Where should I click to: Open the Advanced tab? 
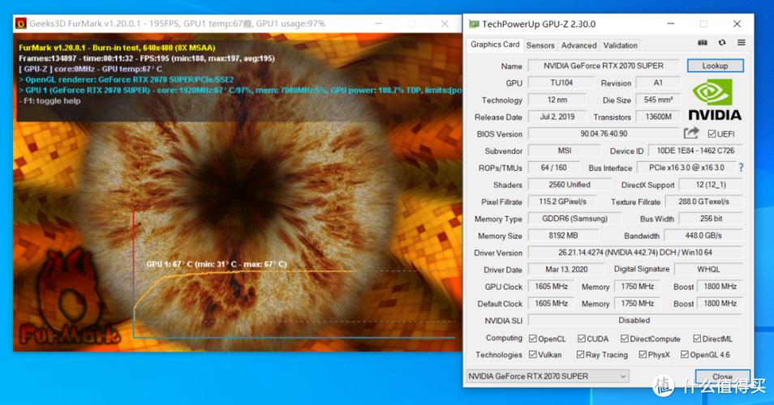pyautogui.click(x=578, y=45)
